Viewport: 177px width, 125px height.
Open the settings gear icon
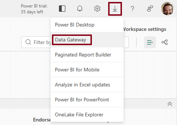[97, 9]
